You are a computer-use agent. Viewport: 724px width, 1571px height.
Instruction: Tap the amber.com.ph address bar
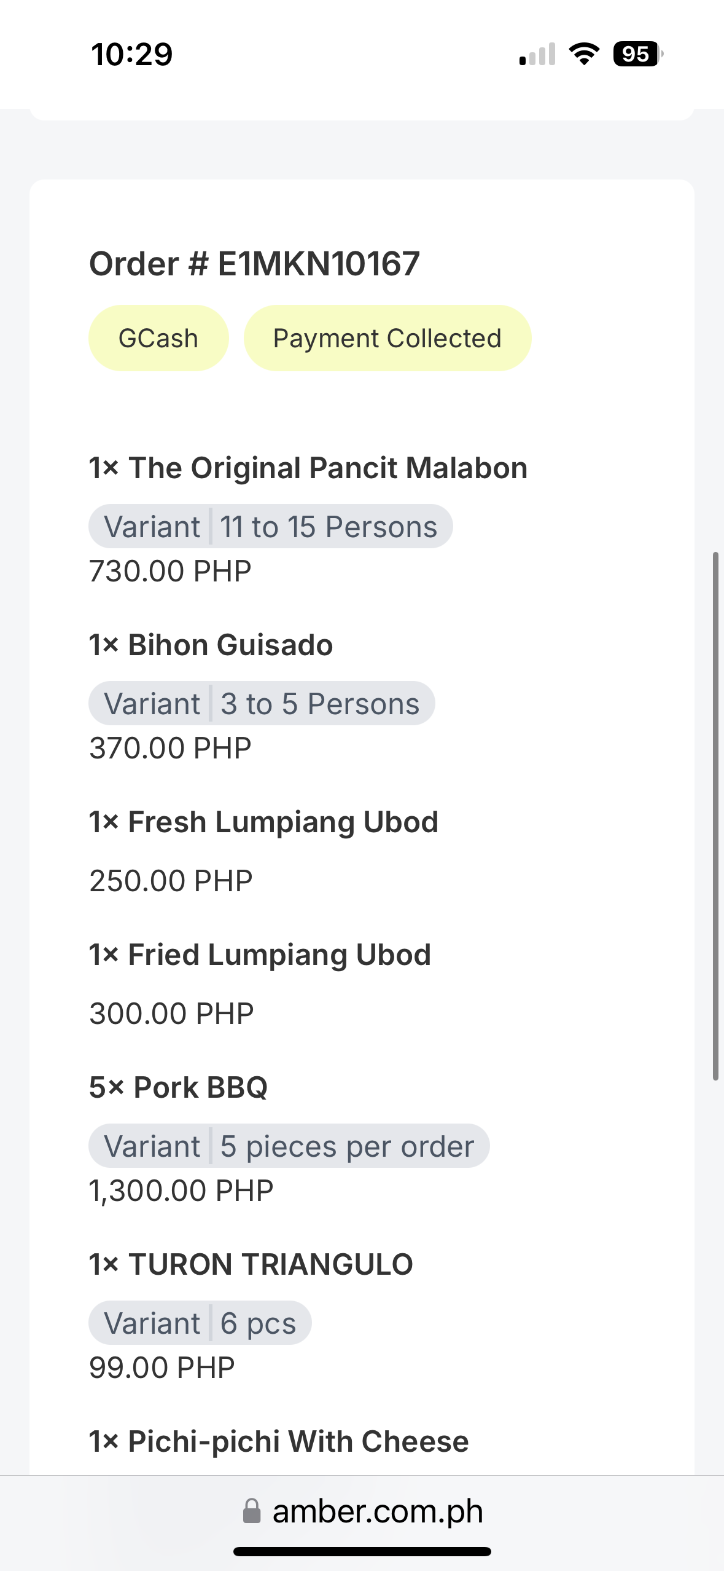pos(377,1511)
